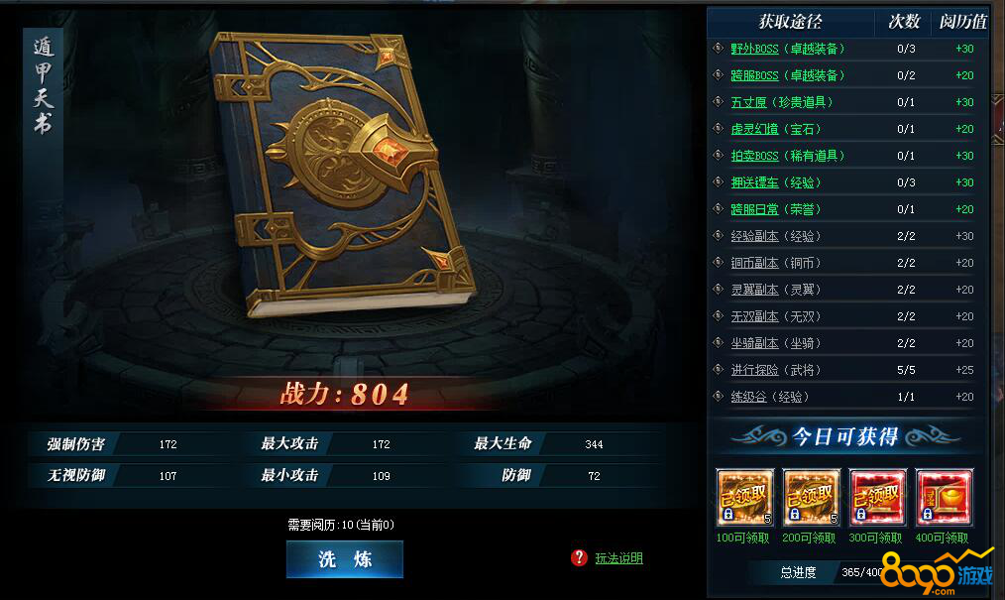Screen dimensions: 1005x600
Task: Open the 玩法说明 gameplay instructions link
Action: pyautogui.click(x=618, y=558)
